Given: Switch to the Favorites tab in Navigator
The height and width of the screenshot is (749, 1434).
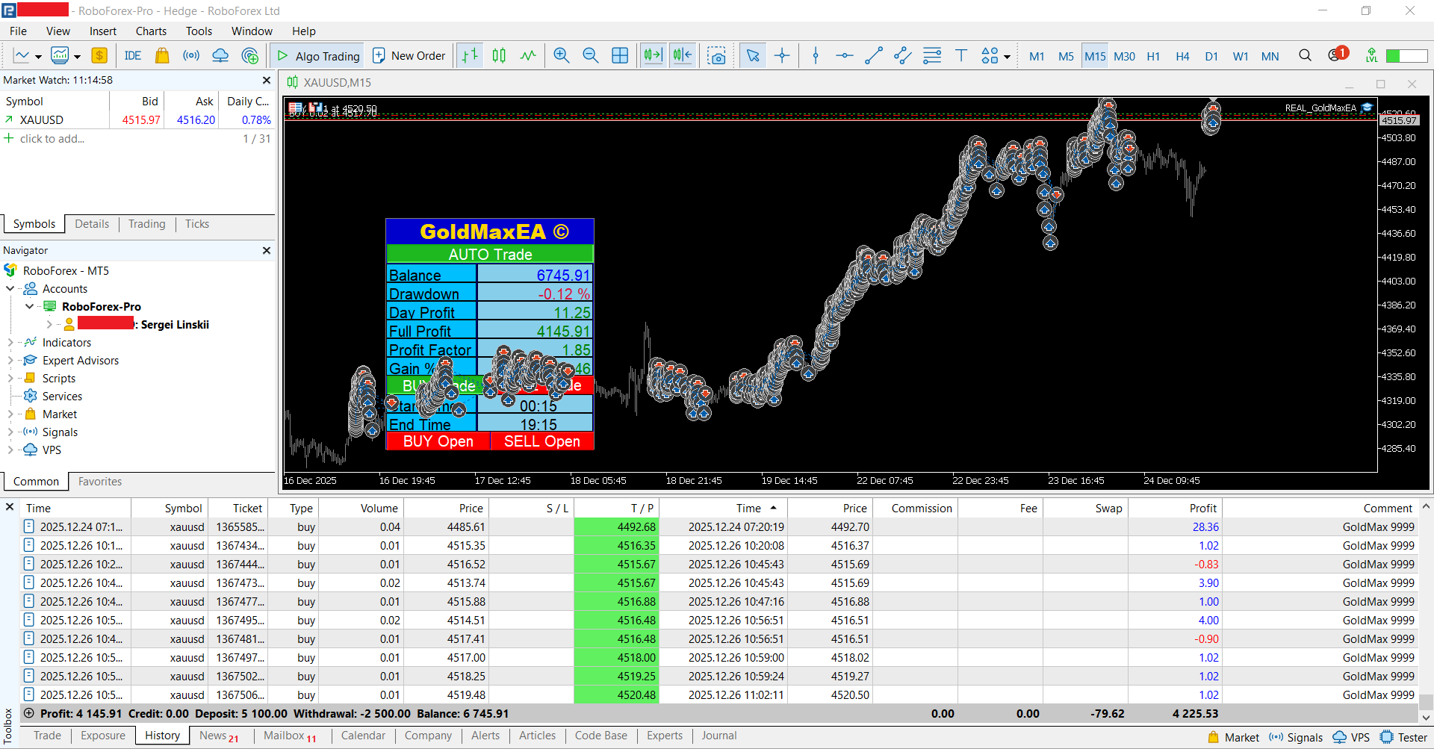Looking at the screenshot, I should tap(100, 482).
